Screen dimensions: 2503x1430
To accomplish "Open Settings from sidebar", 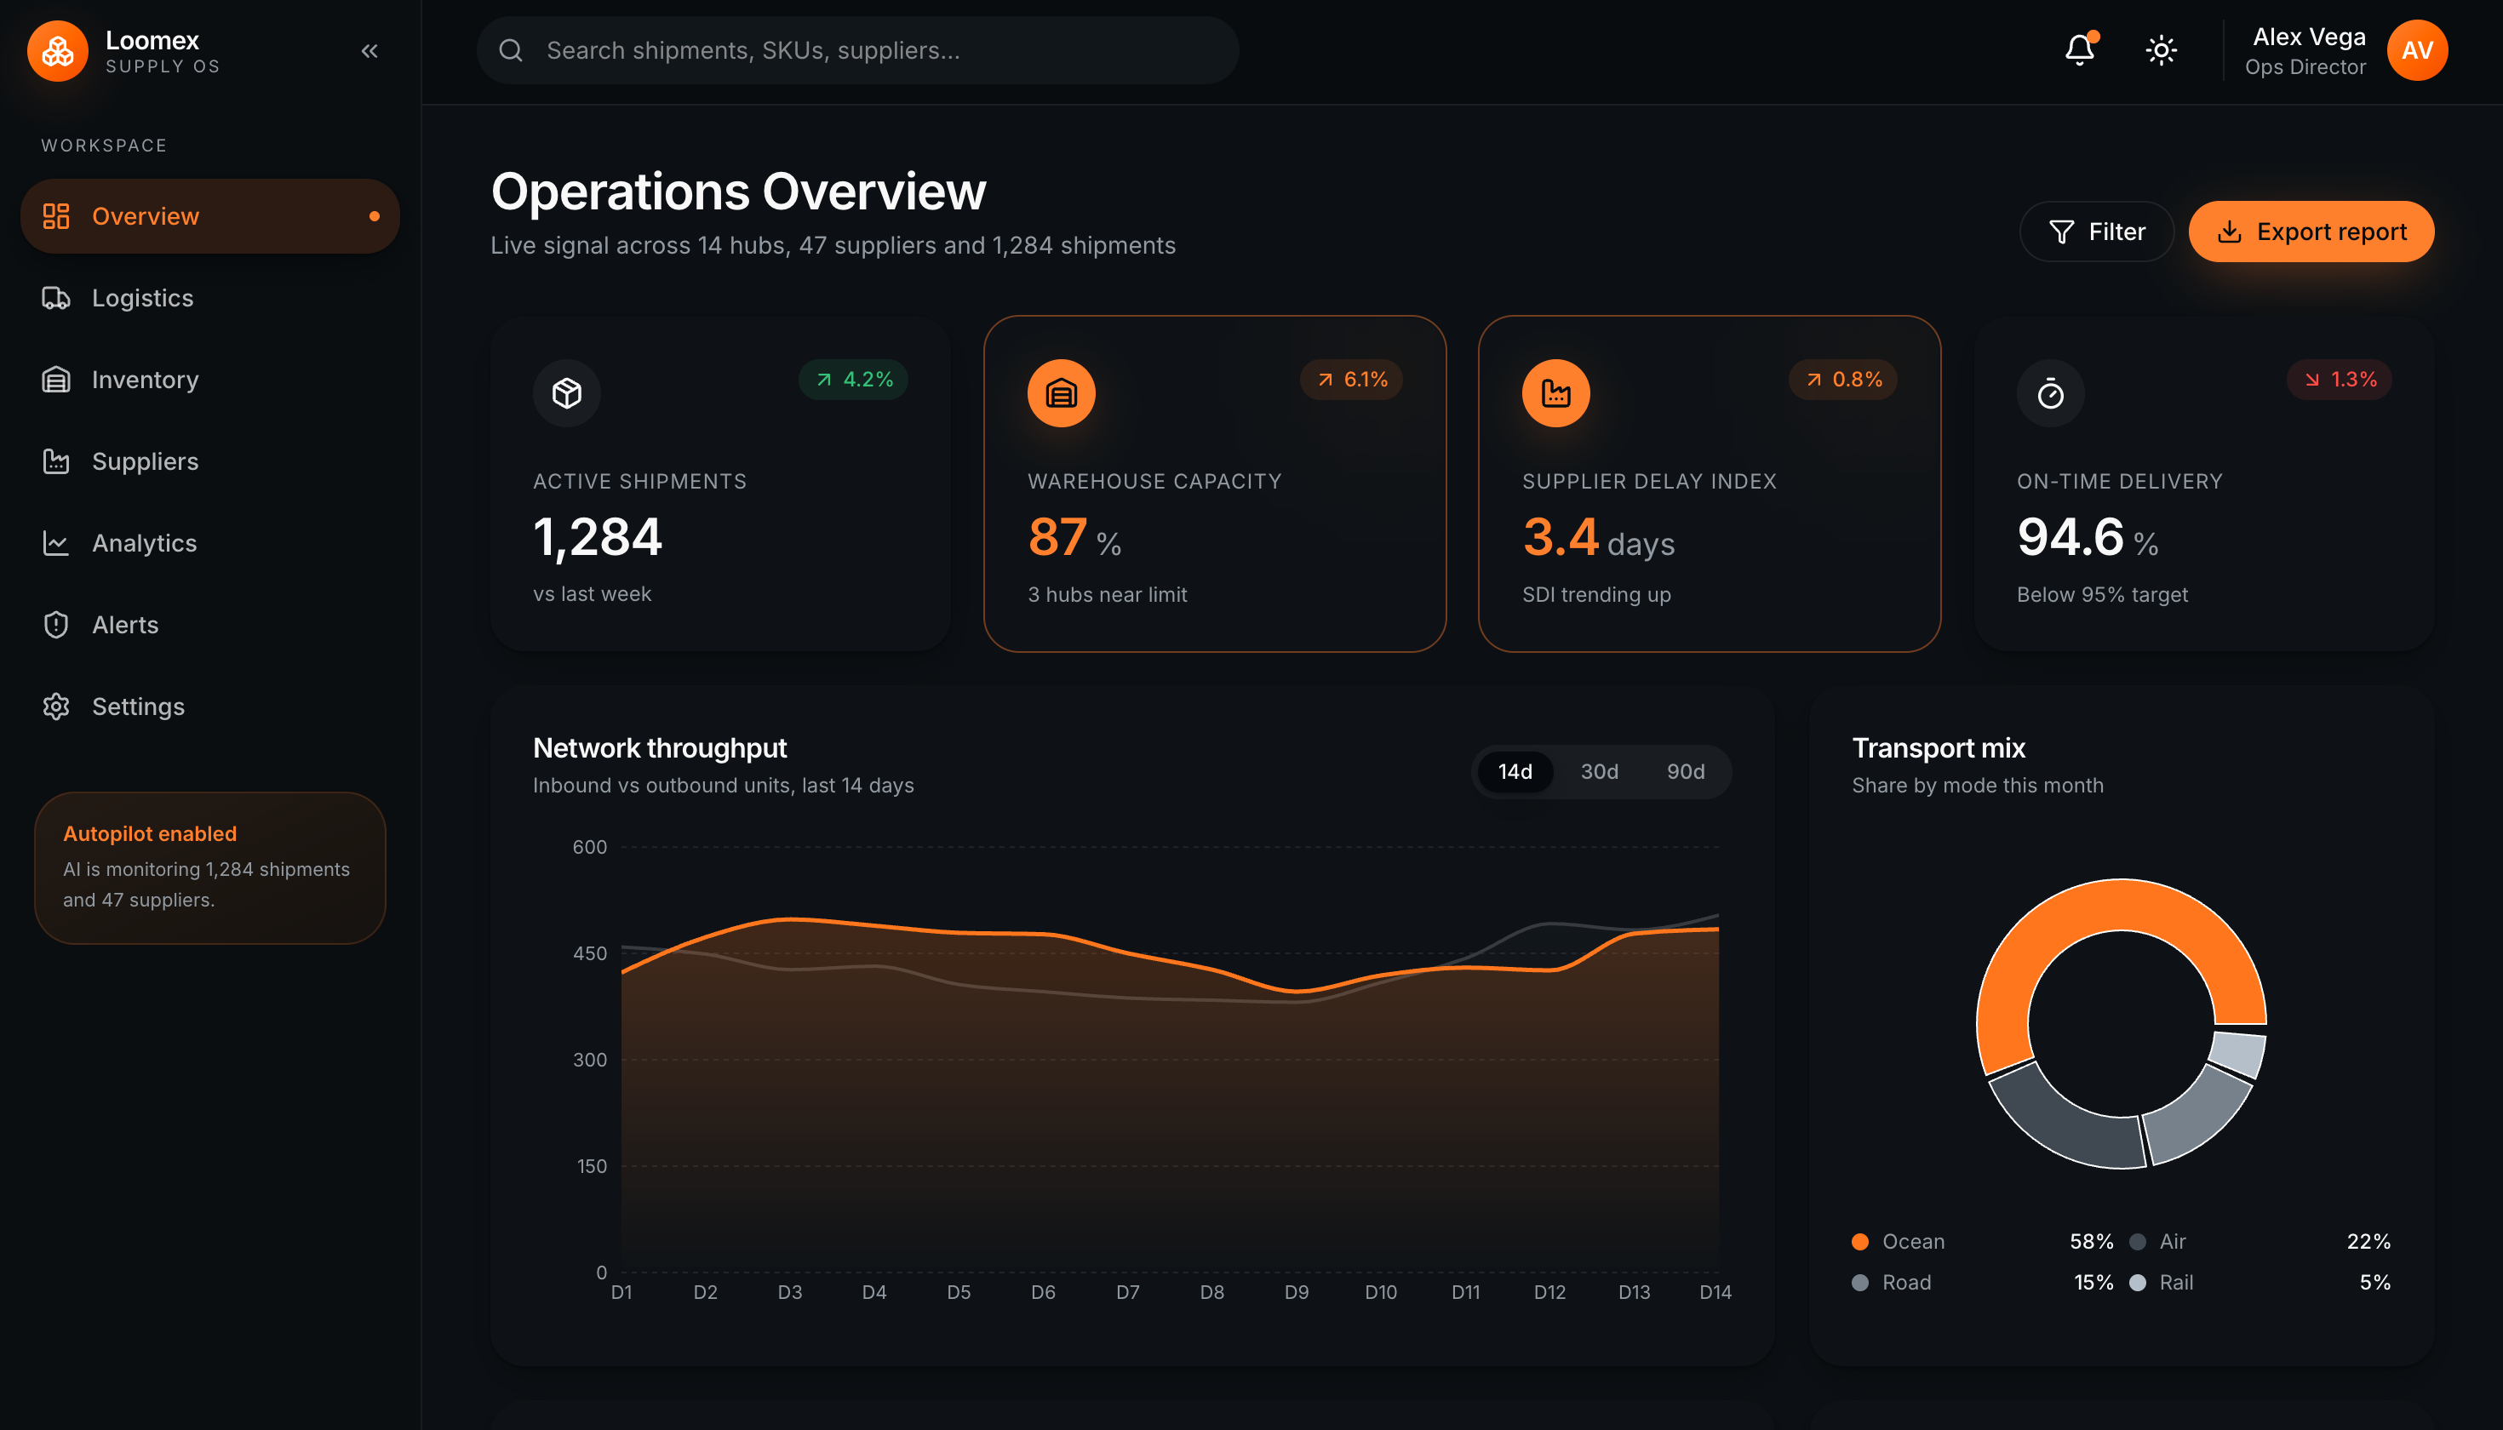I will click(210, 706).
